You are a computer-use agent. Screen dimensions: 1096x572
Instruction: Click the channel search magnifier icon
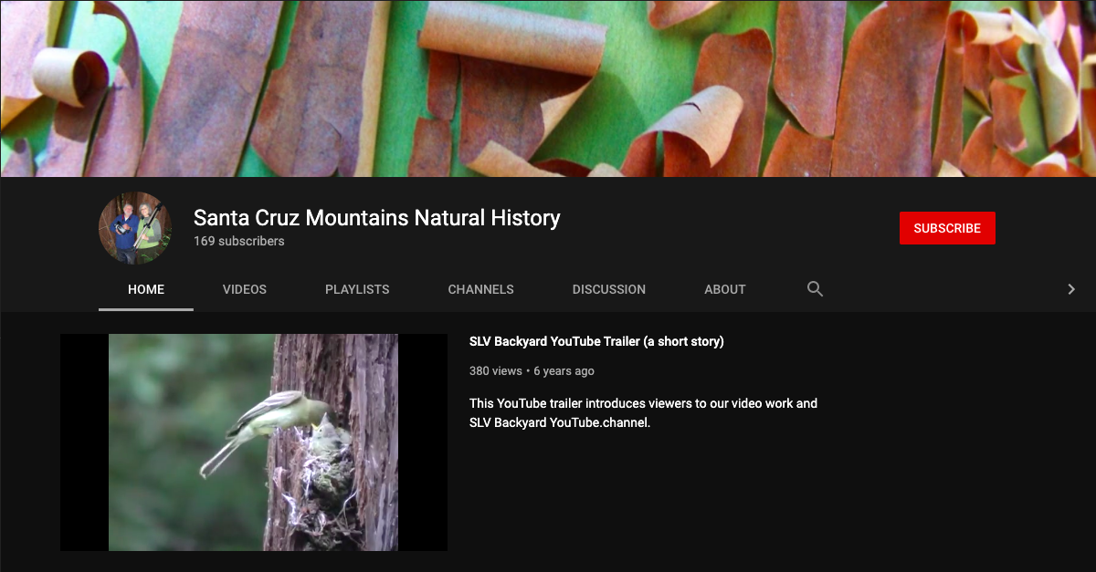tap(816, 289)
